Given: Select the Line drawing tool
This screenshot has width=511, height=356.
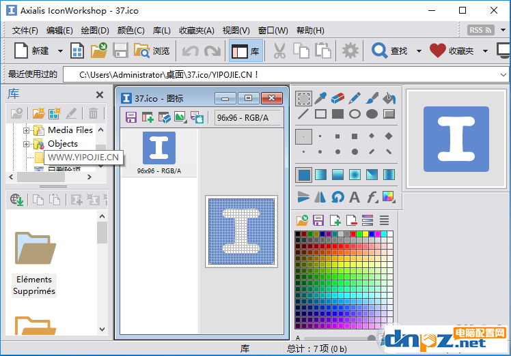Looking at the screenshot, I should coord(303,114).
